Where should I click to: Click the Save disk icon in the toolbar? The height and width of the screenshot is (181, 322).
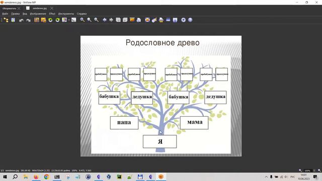point(13,20)
